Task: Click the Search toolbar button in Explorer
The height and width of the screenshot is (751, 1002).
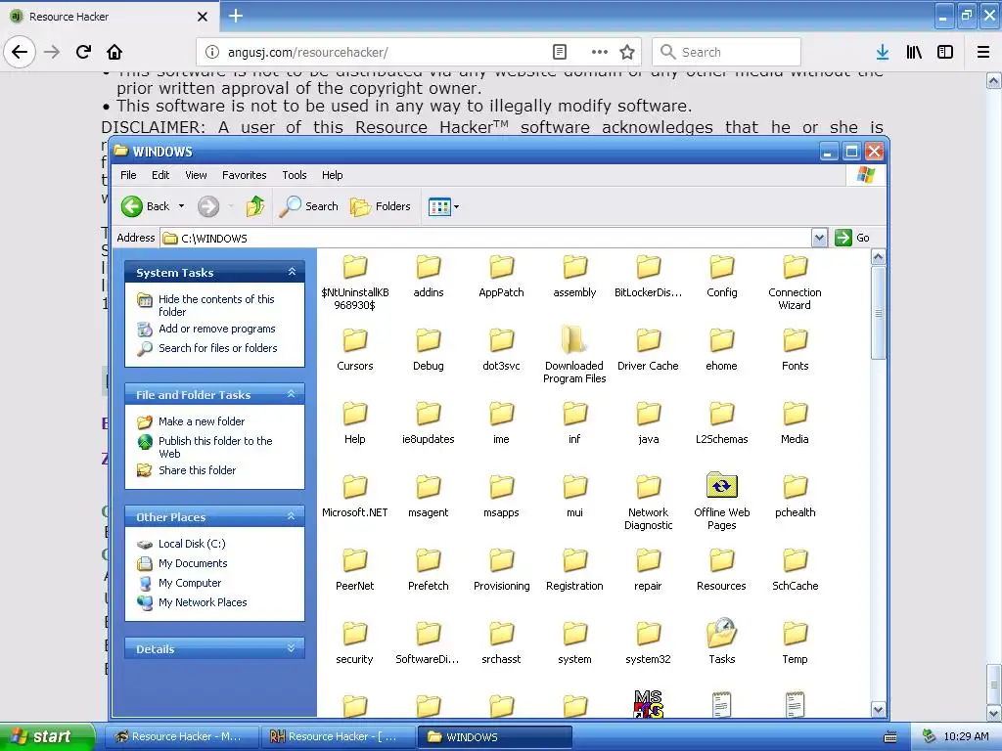Action: [308, 206]
